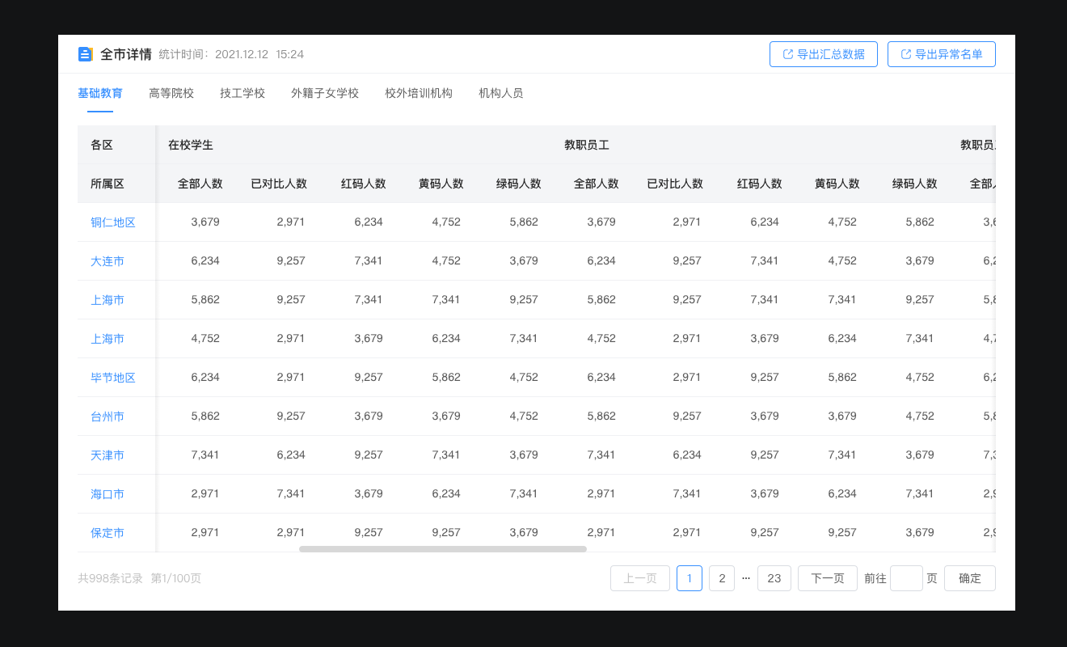Viewport: 1067px width, 647px height.
Task: Click the blue document icon beside 全市详情
Action: (86, 54)
